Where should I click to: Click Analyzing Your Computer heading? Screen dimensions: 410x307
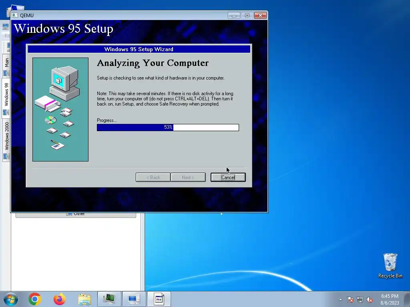point(153,63)
